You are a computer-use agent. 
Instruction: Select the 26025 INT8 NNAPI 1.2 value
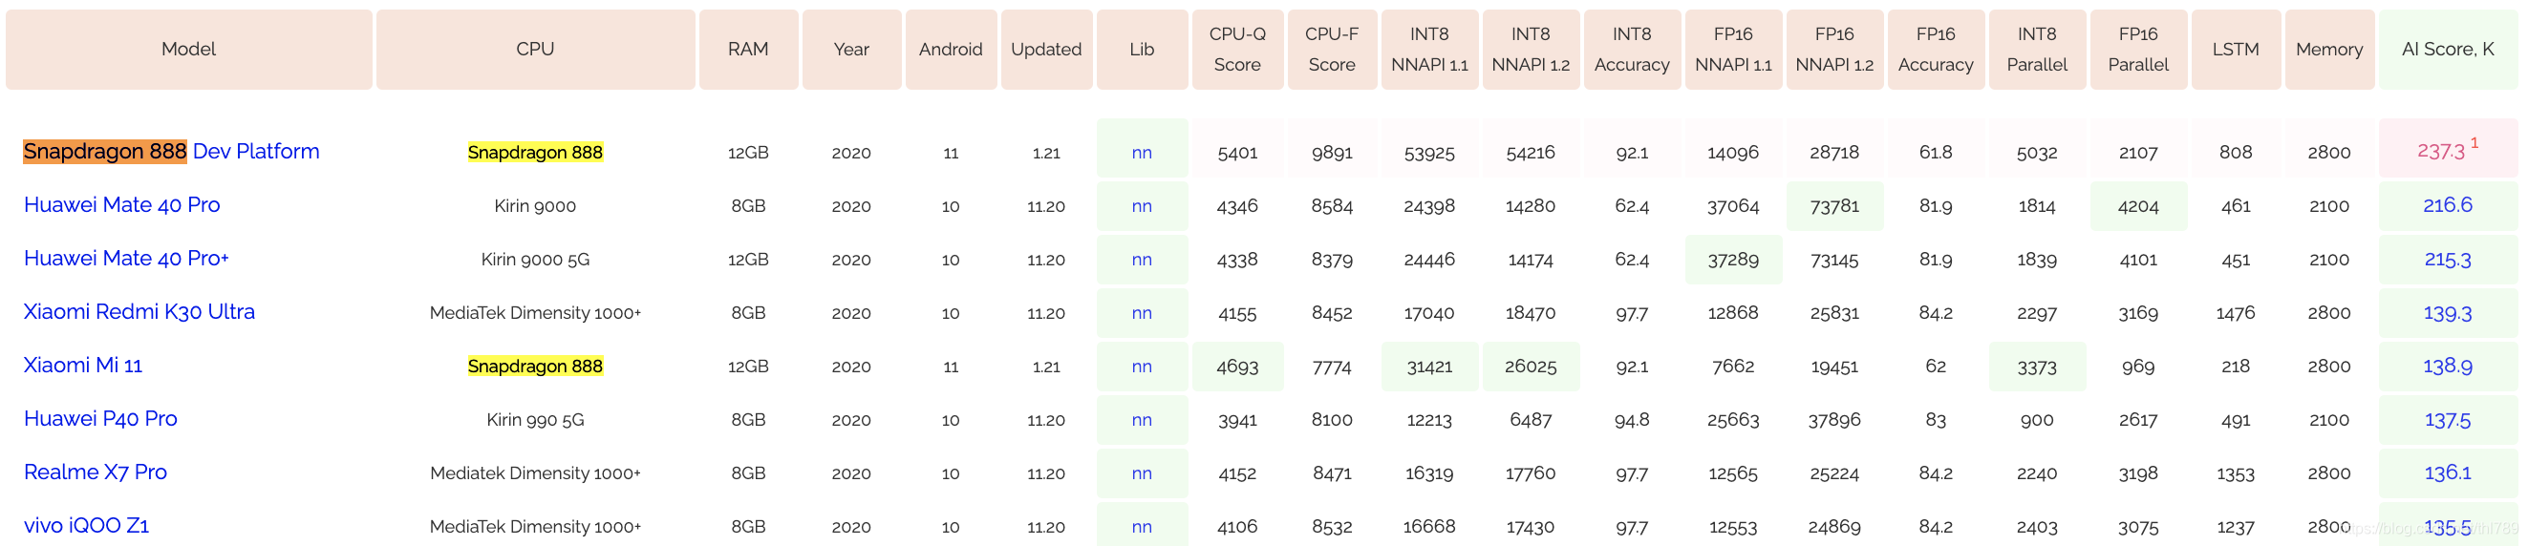pyautogui.click(x=1531, y=366)
